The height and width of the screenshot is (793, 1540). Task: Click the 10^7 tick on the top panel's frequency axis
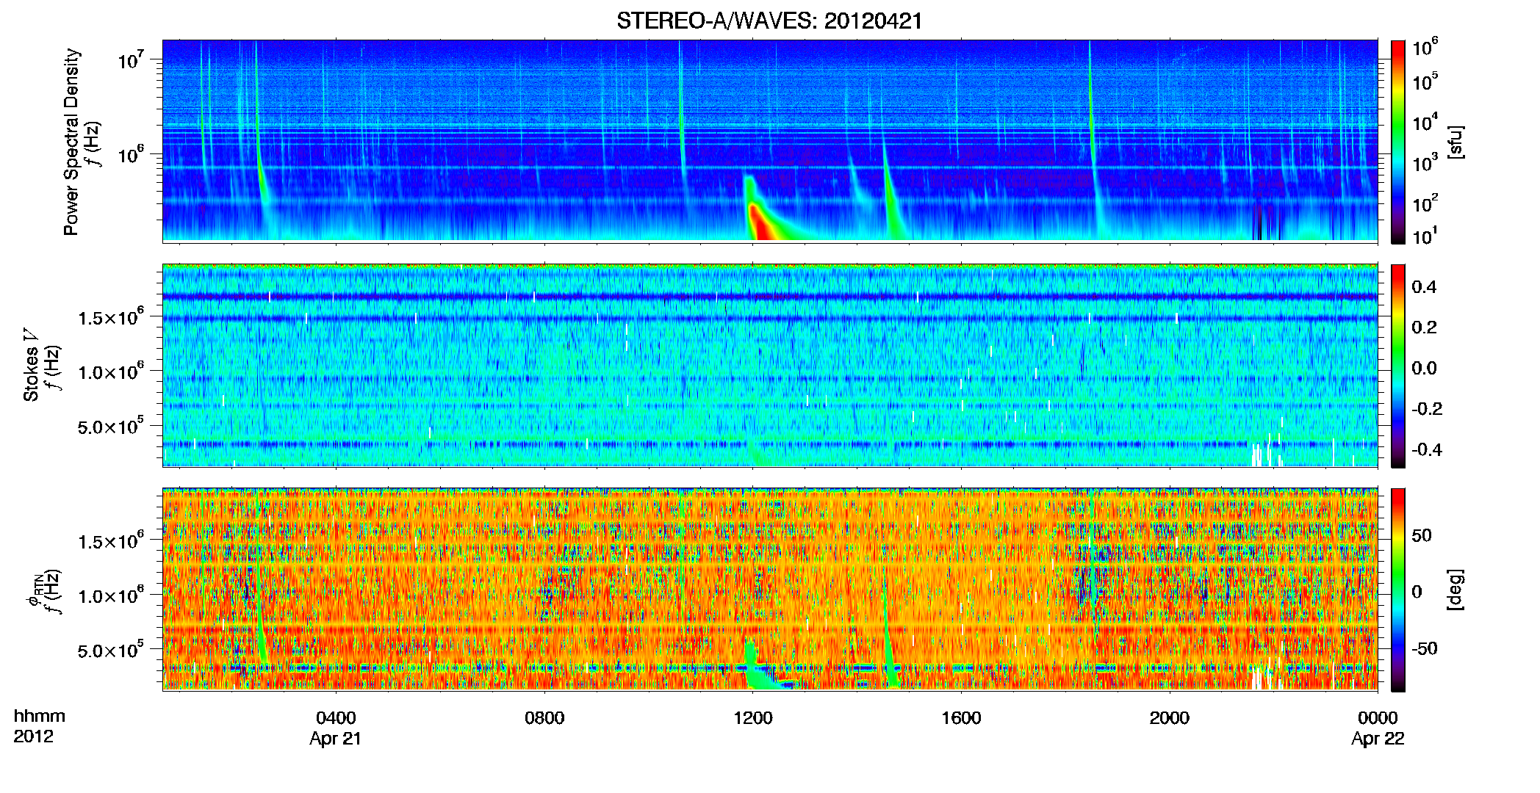pyautogui.click(x=131, y=59)
